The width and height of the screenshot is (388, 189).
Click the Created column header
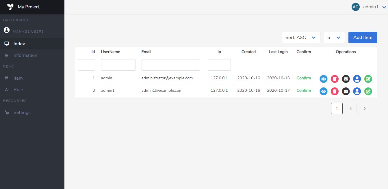pos(248,52)
